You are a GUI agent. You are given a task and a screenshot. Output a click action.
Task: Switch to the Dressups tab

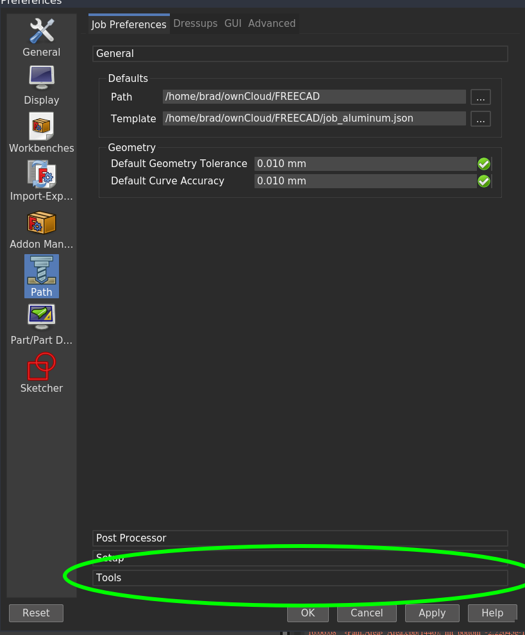click(196, 23)
